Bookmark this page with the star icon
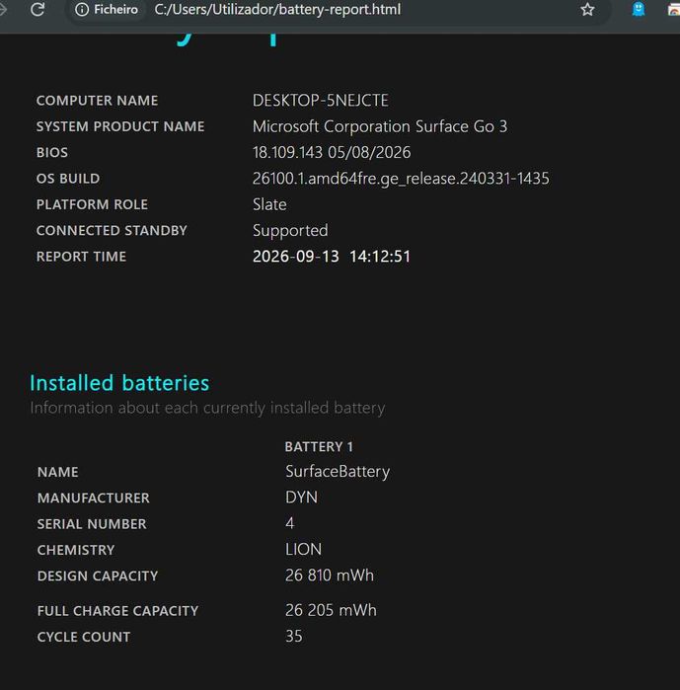Image resolution: width=680 pixels, height=690 pixels. coord(587,9)
